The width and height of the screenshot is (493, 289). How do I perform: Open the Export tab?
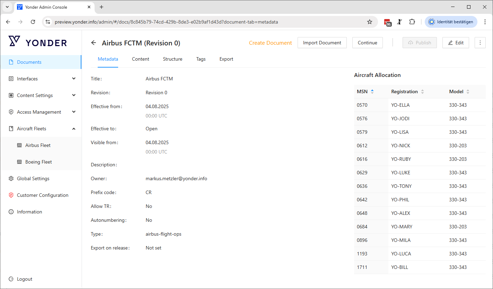[x=226, y=59]
